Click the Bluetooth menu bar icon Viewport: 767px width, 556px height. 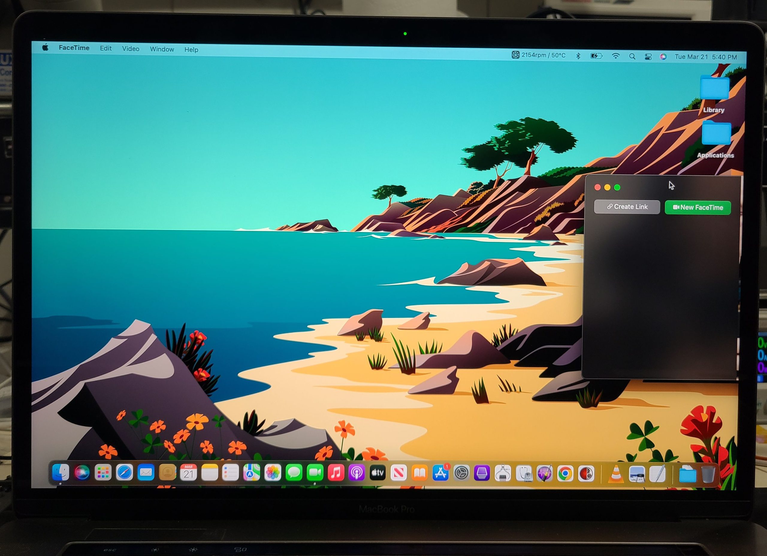578,56
